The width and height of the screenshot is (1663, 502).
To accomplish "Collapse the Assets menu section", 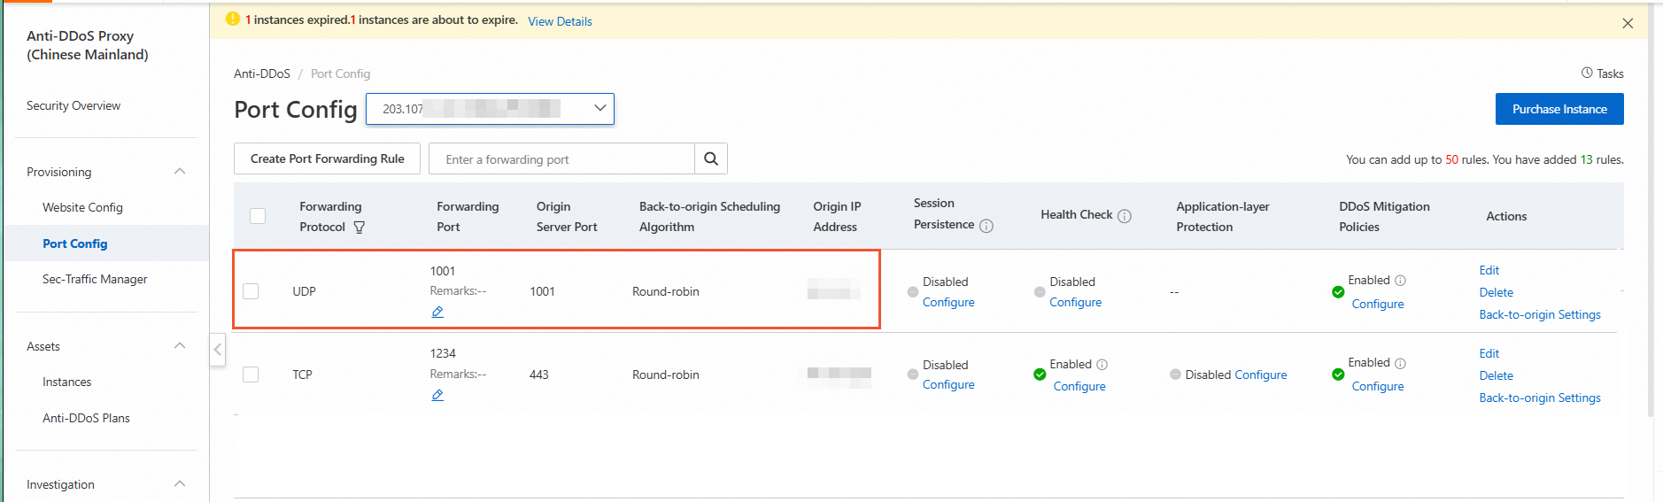I will (180, 345).
